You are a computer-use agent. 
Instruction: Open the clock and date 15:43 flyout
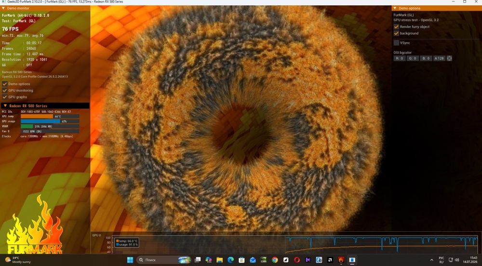(470, 260)
